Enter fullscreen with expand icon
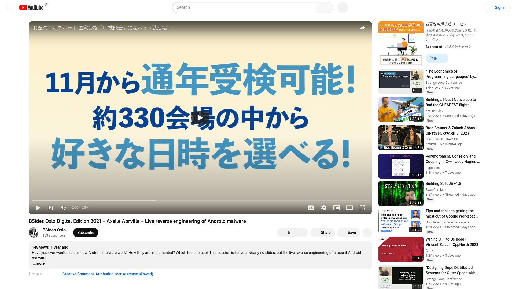Screen dimensions: 515x289 pos(363,207)
